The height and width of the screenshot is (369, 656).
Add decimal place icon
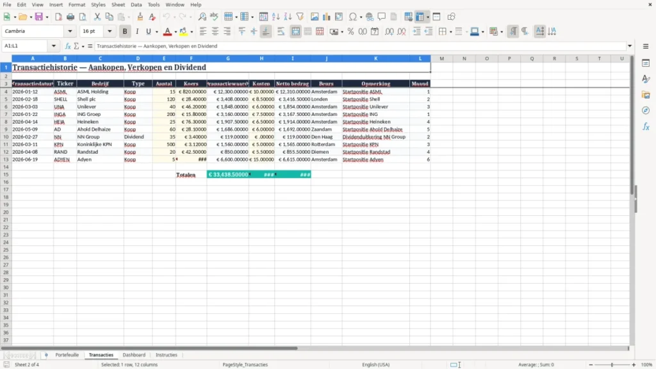click(389, 31)
